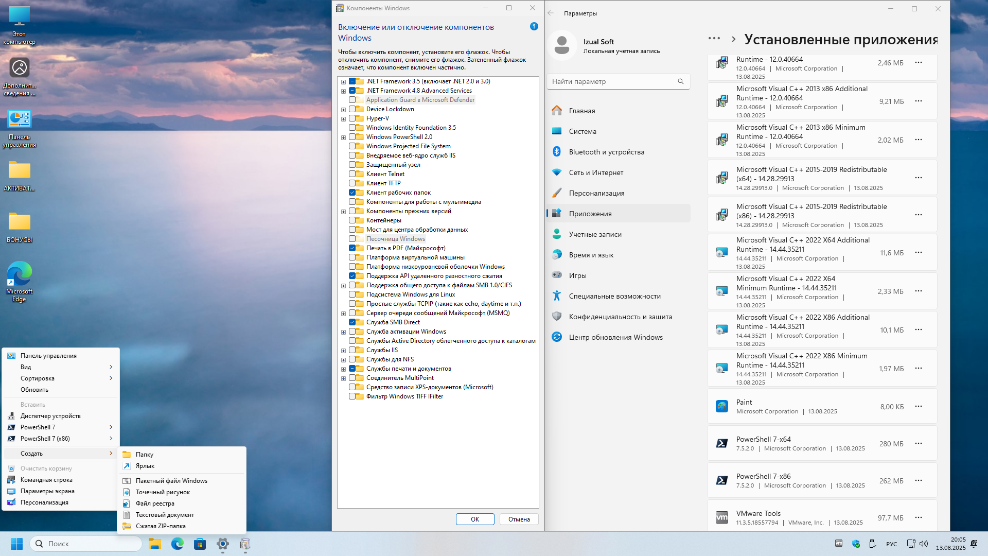Enable Подсистема Windows для Linux checkbox
The width and height of the screenshot is (988, 556).
click(x=352, y=294)
